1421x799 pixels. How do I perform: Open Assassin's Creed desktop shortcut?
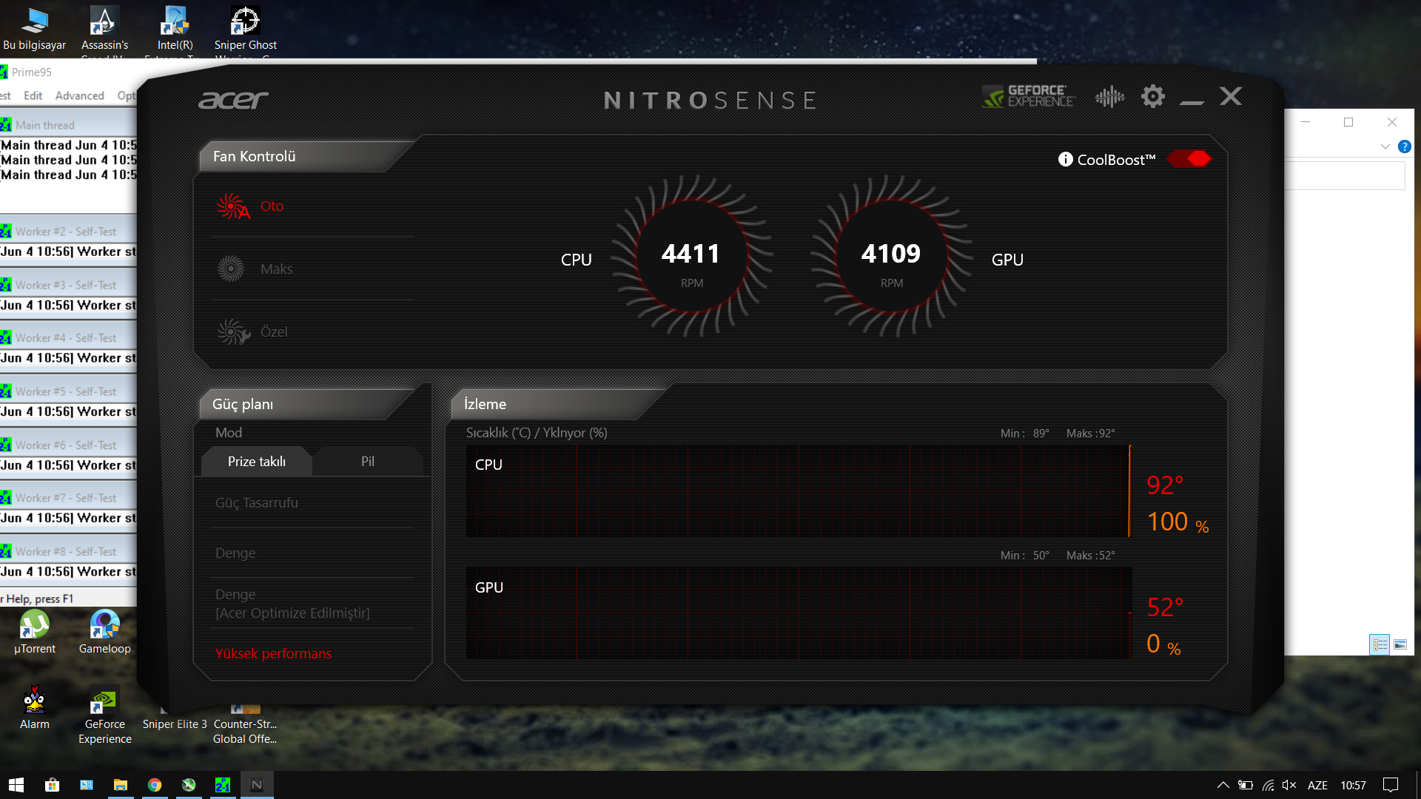click(104, 30)
